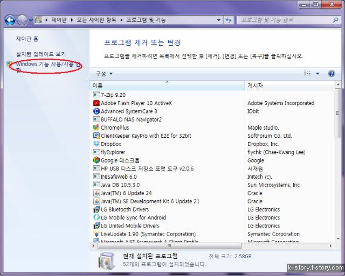345x276 pixels.
Task: Open the 구성 dropdown menu
Action: (x=104, y=74)
